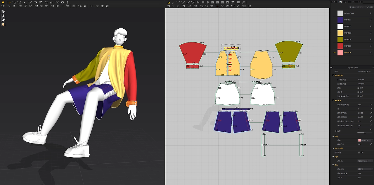Click the Simulate down-arrow icon
Viewport: 374px width, 185px height.
click(3, 2)
